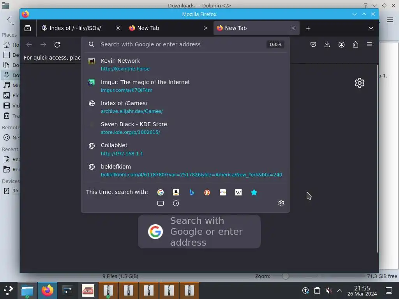The width and height of the screenshot is (399, 299).
Task: Select the active rightmost New Tab
Action: pyautogui.click(x=256, y=28)
